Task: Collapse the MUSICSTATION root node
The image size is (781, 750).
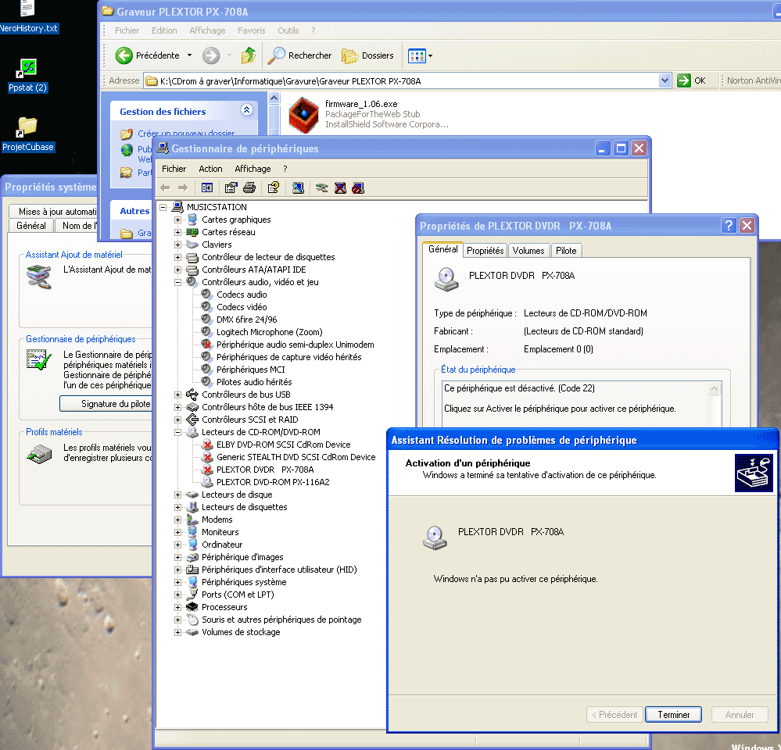Action: pyautogui.click(x=163, y=207)
